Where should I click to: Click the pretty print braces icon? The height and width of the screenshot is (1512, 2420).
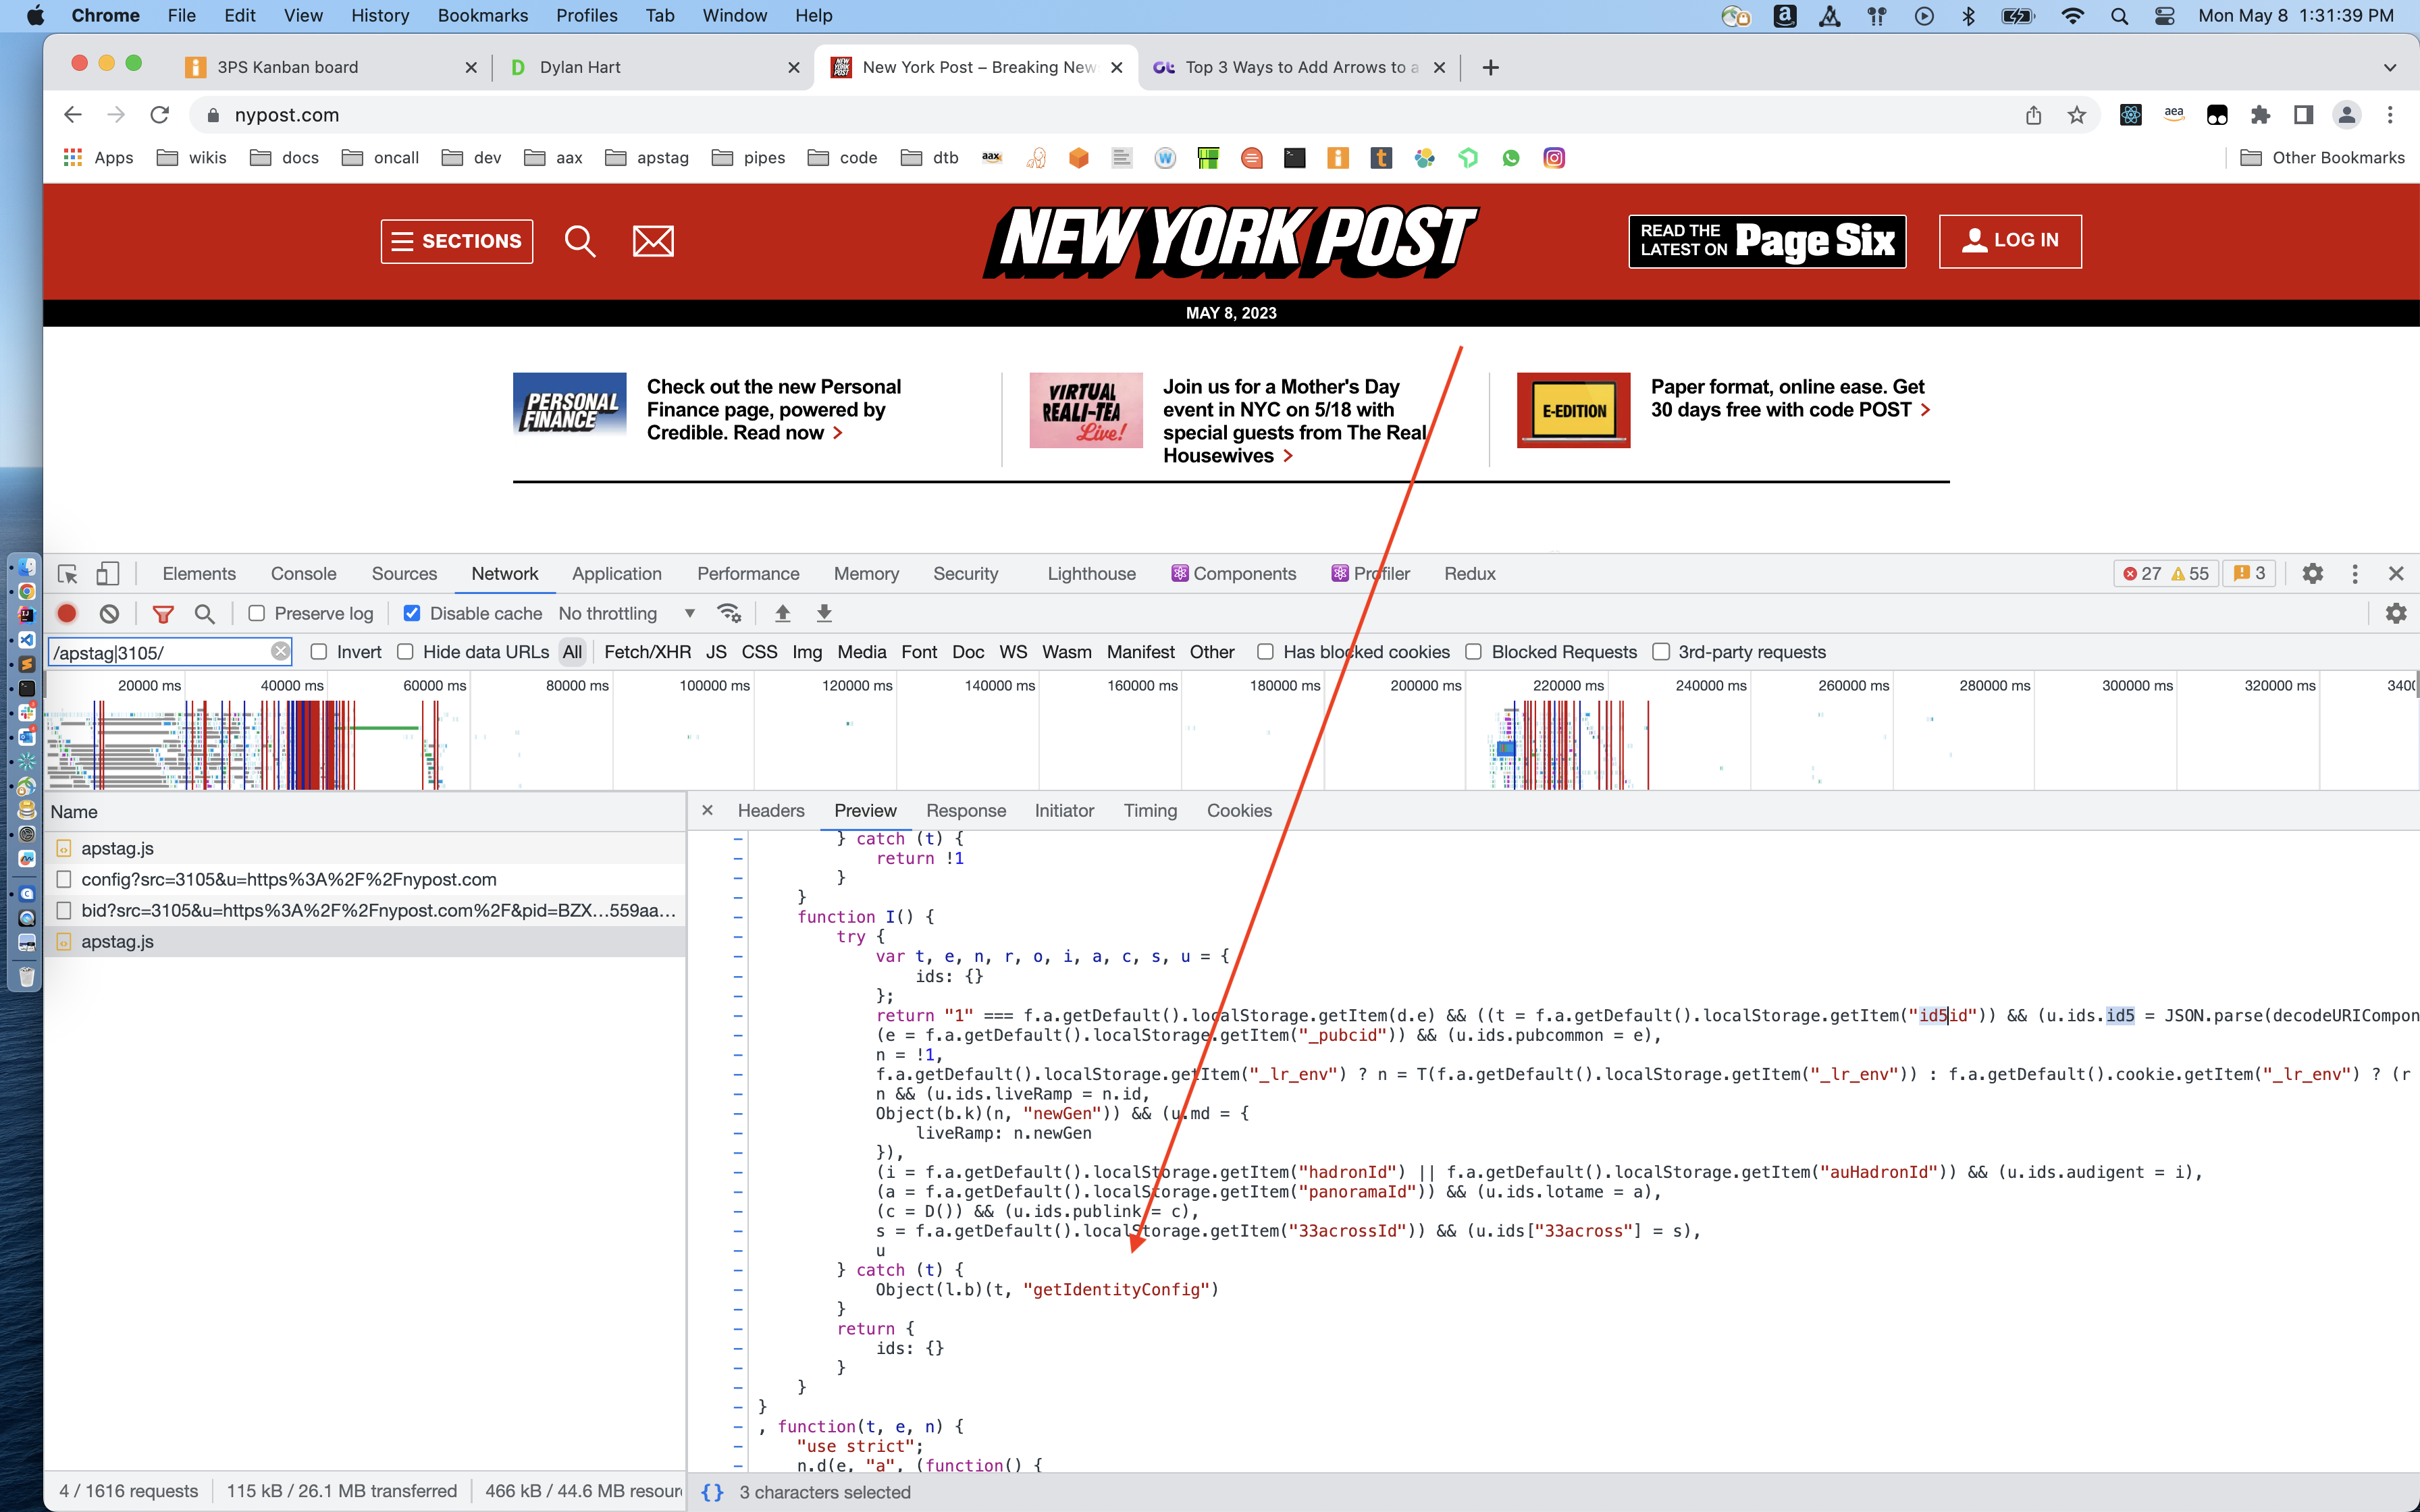712,1491
